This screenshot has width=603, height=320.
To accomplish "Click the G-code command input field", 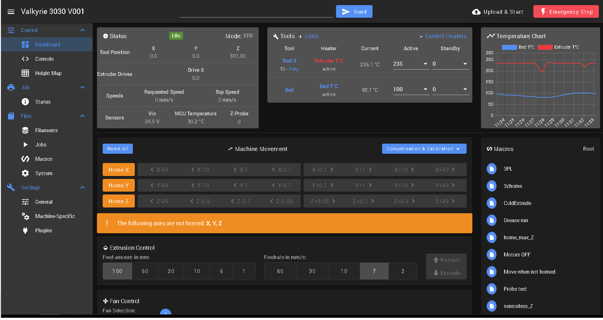I will (x=256, y=11).
